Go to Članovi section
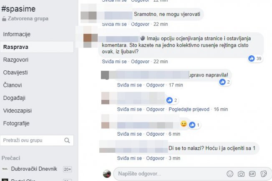The image size is (272, 181). 13,85
